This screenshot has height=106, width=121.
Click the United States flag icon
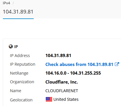coord(49,99)
